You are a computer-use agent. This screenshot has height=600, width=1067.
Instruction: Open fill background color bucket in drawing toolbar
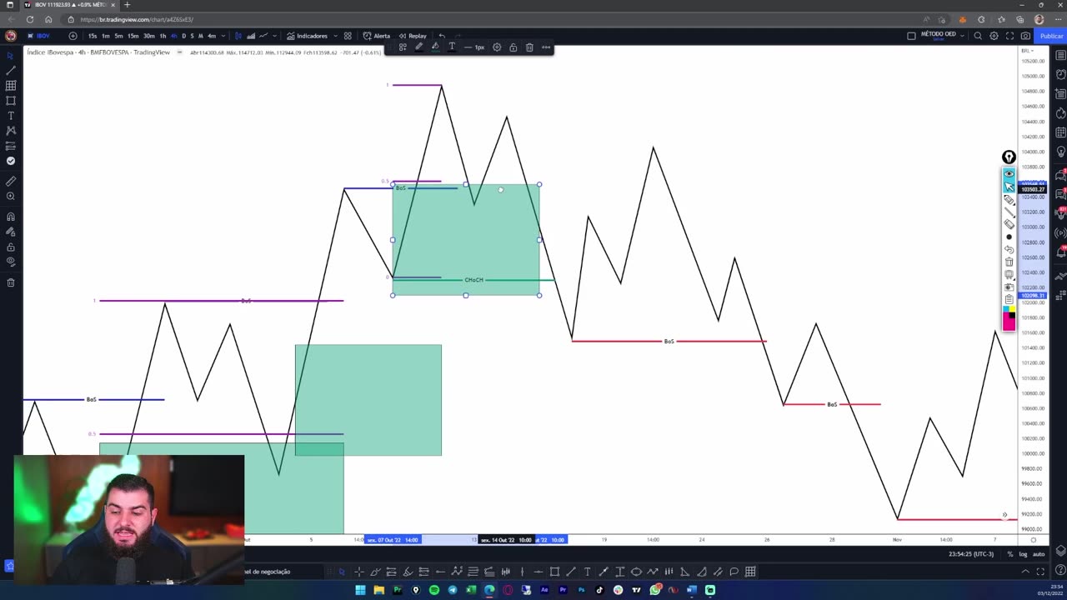tap(435, 47)
